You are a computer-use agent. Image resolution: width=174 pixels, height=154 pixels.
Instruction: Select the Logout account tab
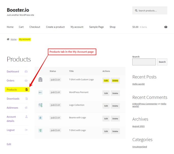pyautogui.click(x=17, y=130)
